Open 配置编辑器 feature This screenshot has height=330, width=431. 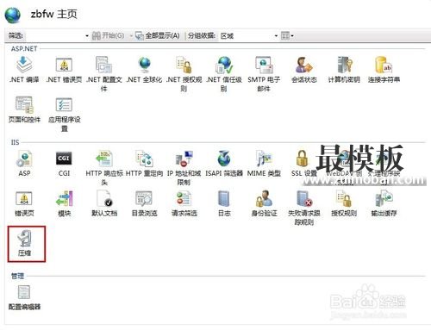point(24,297)
